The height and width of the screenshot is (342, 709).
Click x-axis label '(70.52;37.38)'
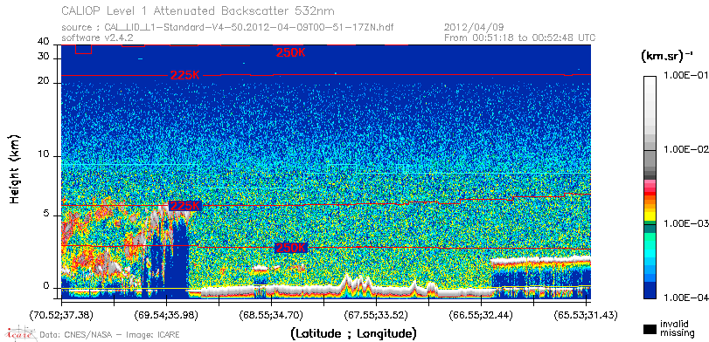[62, 315]
